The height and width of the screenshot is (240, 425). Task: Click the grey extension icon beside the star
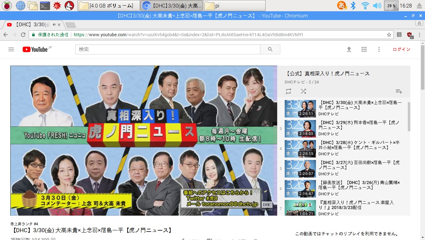click(399, 35)
